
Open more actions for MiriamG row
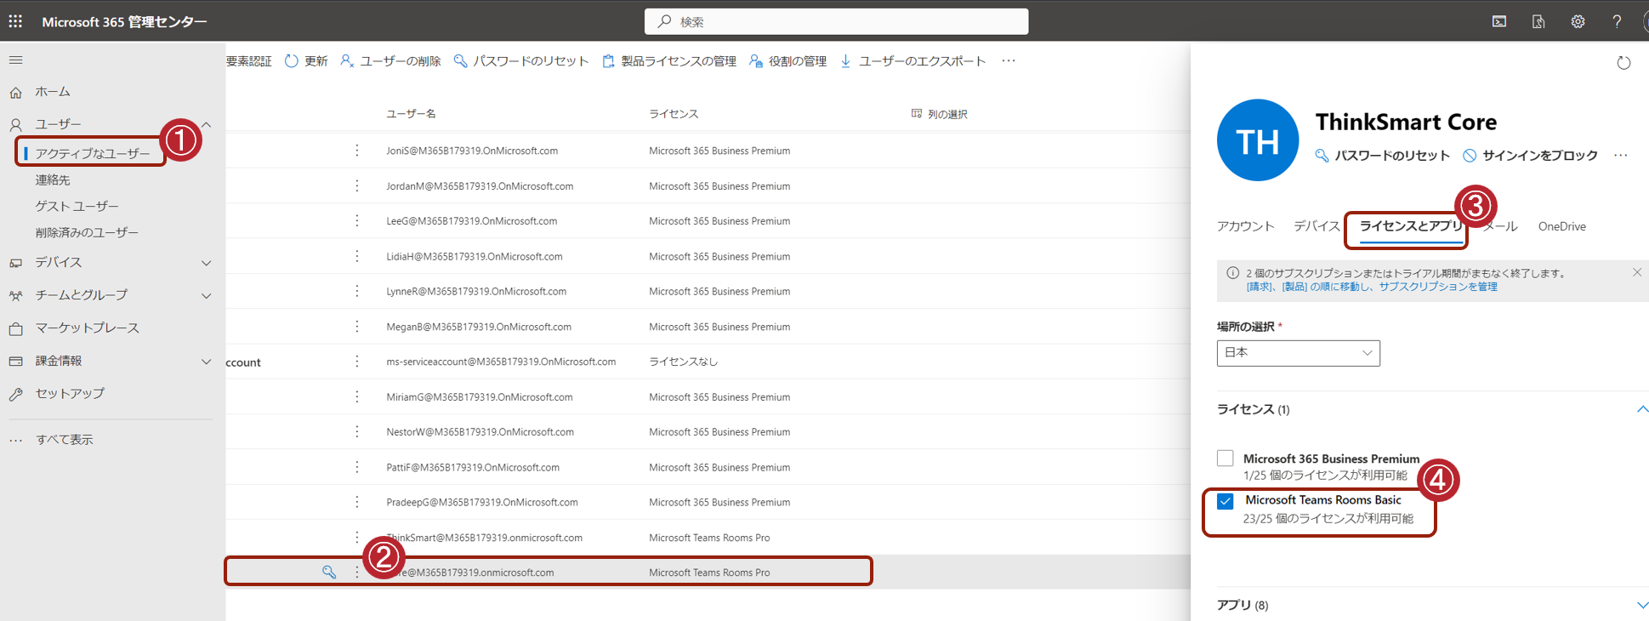tap(357, 397)
